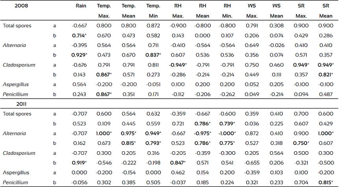Click the bold 0.929* rain correlation

coord(79,55)
